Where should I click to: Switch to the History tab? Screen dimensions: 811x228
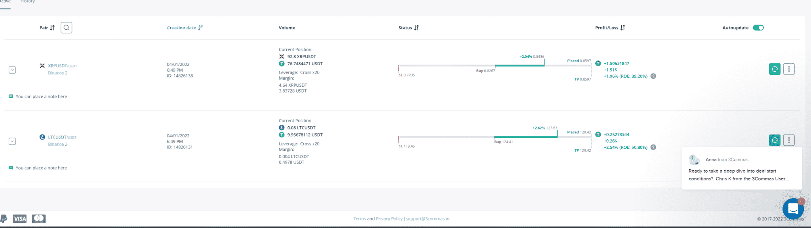point(28,2)
